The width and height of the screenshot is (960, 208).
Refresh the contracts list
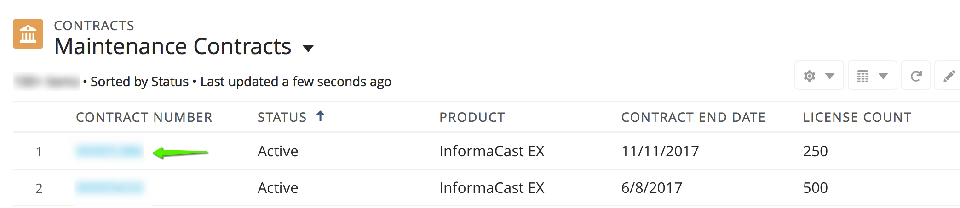(916, 76)
